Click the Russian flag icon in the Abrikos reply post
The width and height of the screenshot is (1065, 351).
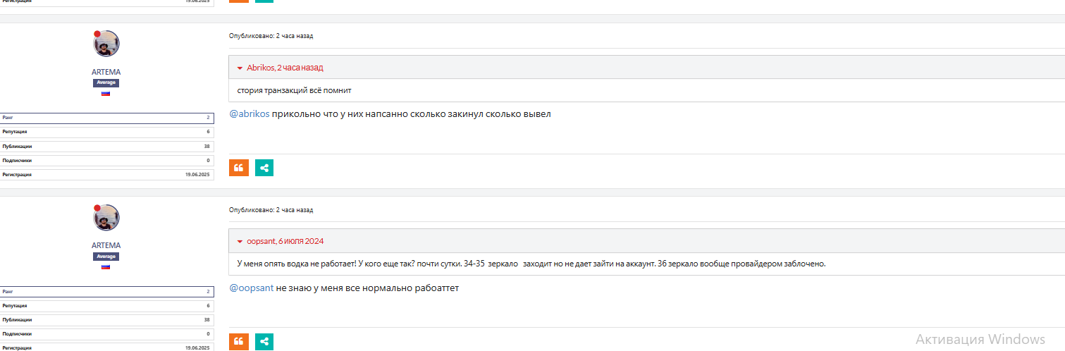point(106,93)
